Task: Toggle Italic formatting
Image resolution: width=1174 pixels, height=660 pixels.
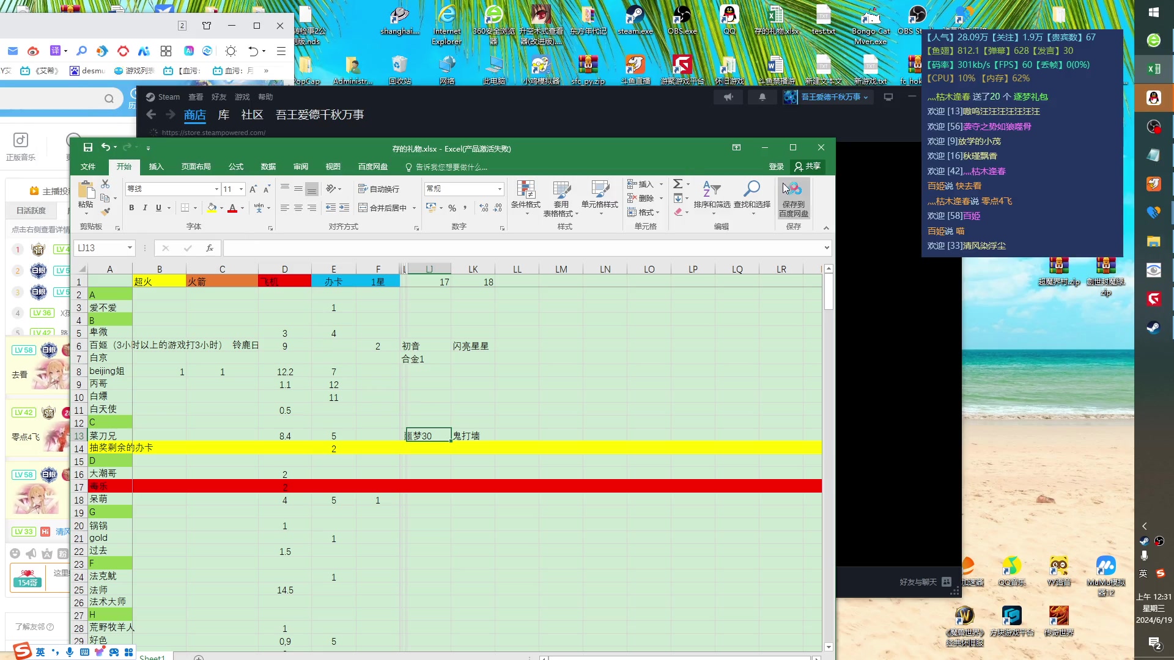Action: point(145,208)
